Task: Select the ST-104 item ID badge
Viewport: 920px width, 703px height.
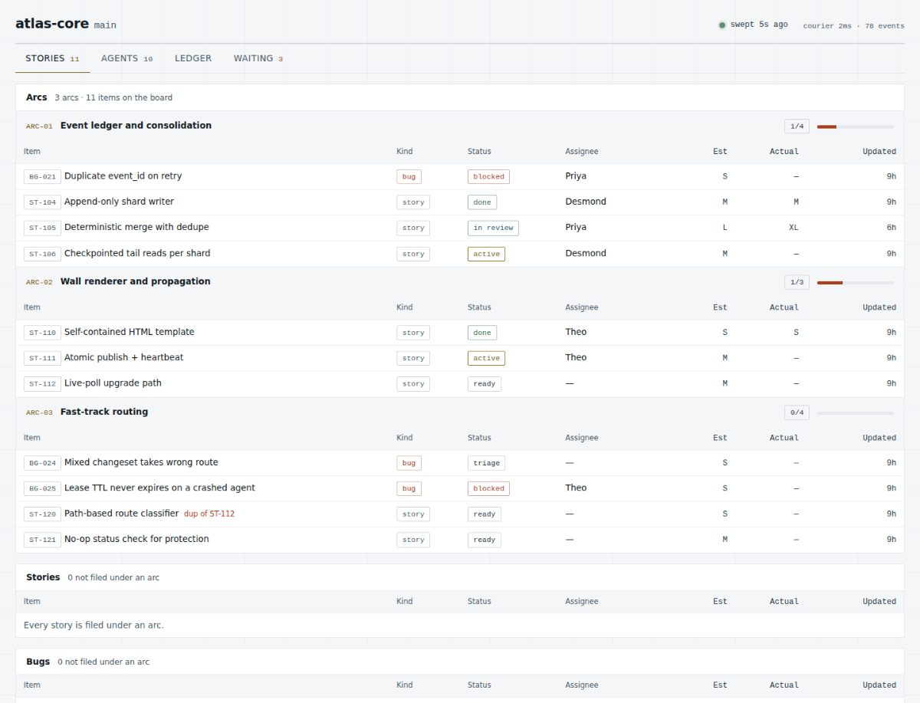Action: pyautogui.click(x=42, y=202)
